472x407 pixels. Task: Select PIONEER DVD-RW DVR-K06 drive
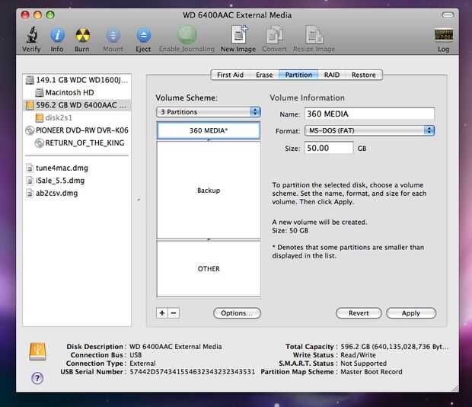pyautogui.click(x=77, y=130)
